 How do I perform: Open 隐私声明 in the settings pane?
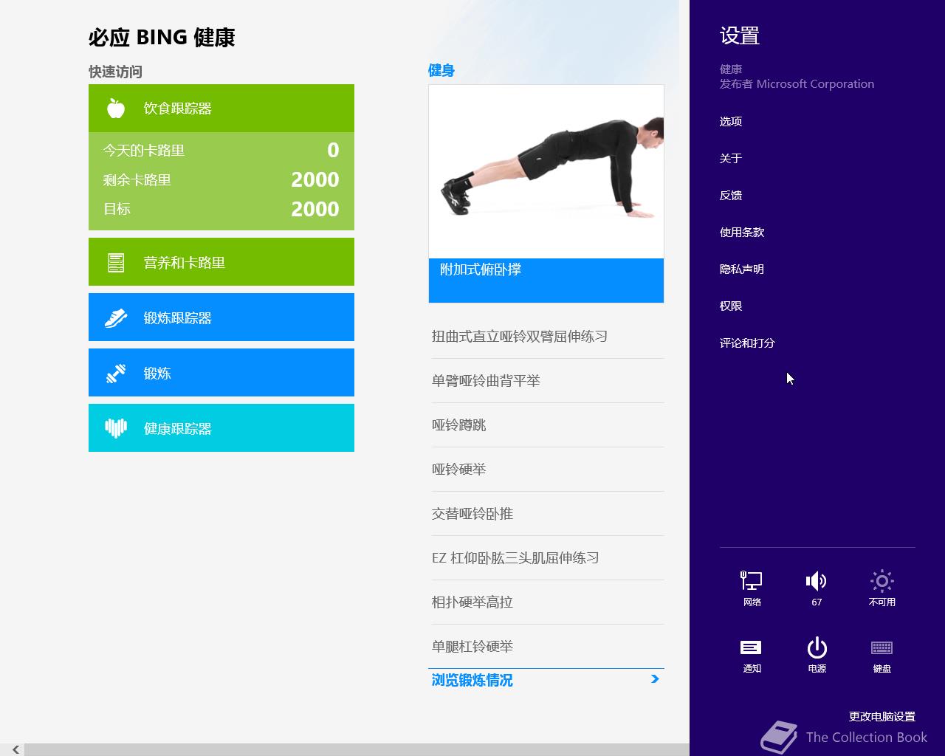pyautogui.click(x=742, y=269)
